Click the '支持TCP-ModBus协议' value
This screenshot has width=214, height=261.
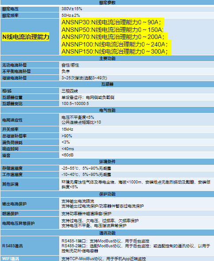(x=103, y=259)
